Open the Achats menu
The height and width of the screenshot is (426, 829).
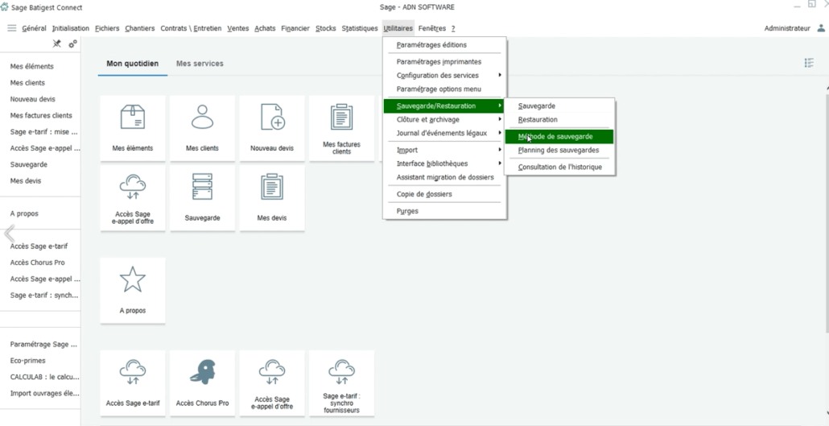tap(265, 28)
